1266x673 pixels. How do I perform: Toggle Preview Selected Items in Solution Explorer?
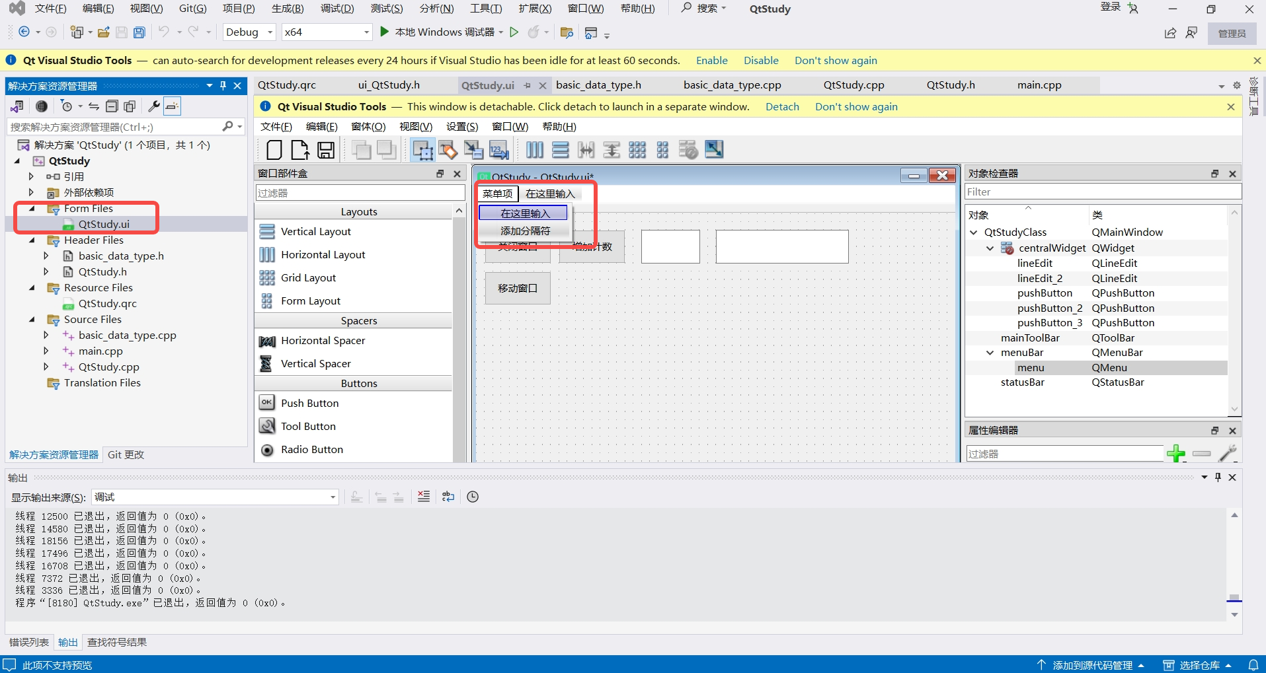click(172, 106)
